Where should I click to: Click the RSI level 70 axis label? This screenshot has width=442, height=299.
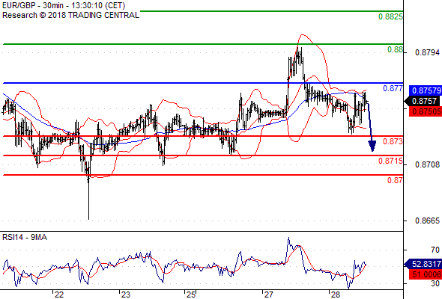[435, 250]
